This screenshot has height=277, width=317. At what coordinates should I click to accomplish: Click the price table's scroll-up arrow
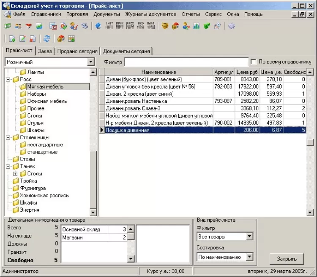pos(310,72)
